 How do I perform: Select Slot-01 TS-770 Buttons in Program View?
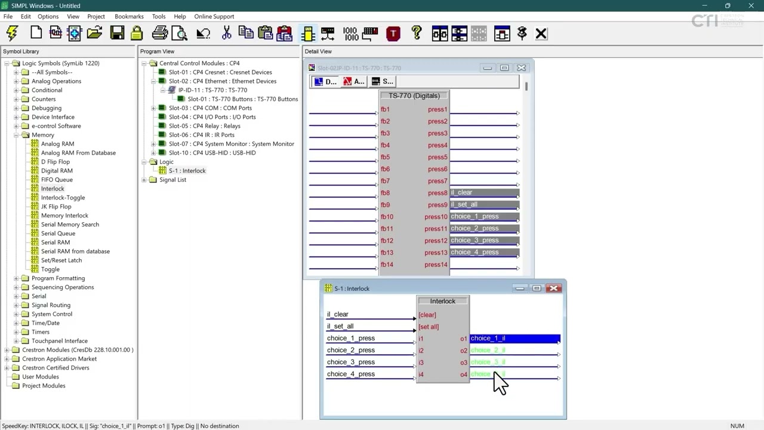pyautogui.click(x=242, y=99)
